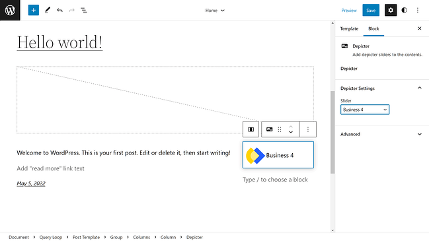This screenshot has width=429, height=241.
Task: Select parent Column block button
Action: [251, 129]
